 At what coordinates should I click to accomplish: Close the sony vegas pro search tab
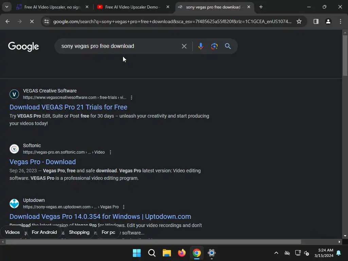[x=249, y=7]
